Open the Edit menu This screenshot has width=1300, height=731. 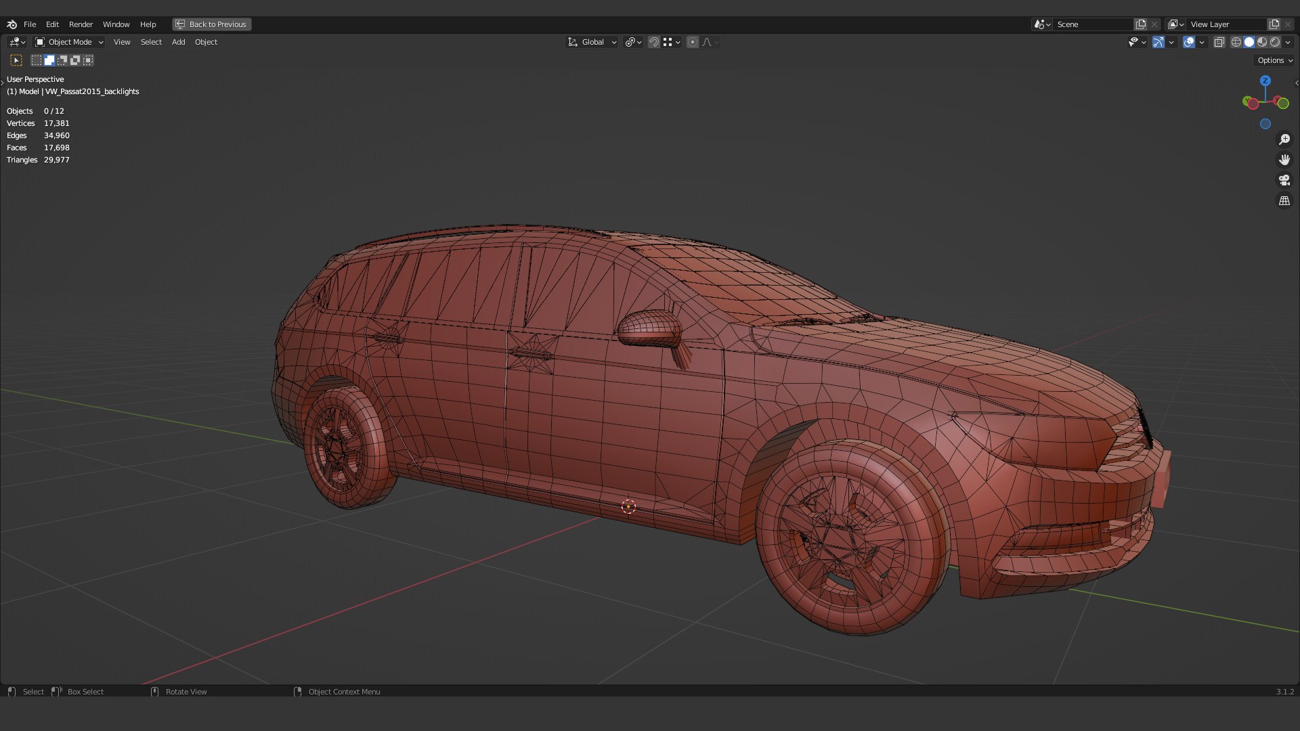click(52, 24)
